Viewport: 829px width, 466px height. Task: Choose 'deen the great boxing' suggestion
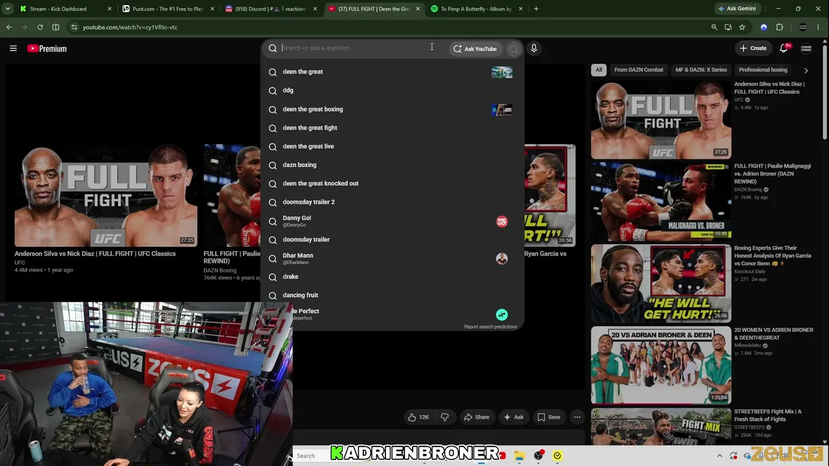click(x=392, y=109)
